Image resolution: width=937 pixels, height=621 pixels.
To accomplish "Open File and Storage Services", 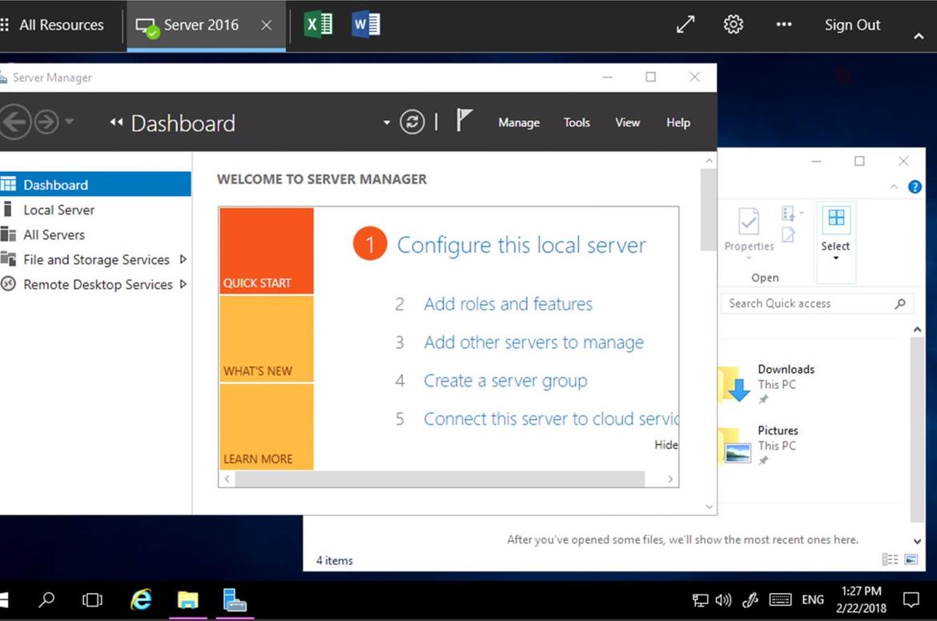I will (95, 260).
